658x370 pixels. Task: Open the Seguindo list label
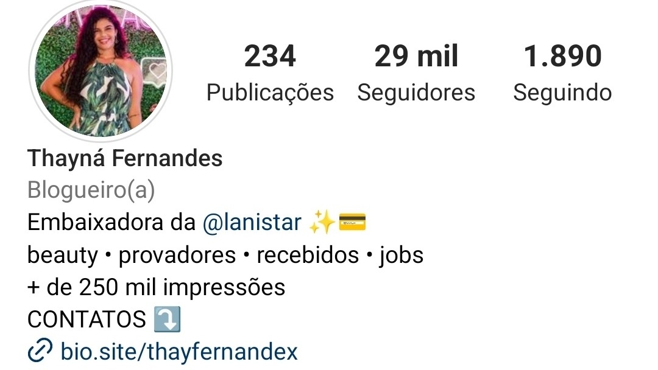[x=562, y=93]
